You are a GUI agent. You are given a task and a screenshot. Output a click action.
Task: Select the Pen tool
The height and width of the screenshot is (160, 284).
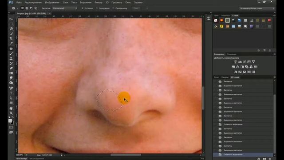point(11,88)
